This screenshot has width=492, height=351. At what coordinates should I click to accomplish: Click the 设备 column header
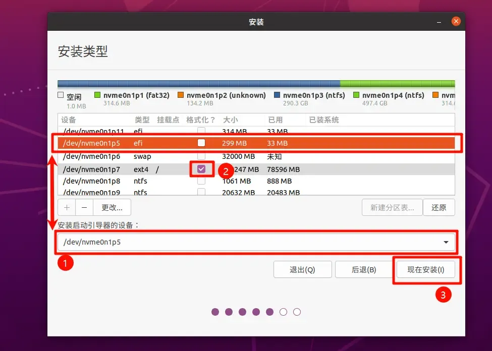(69, 120)
